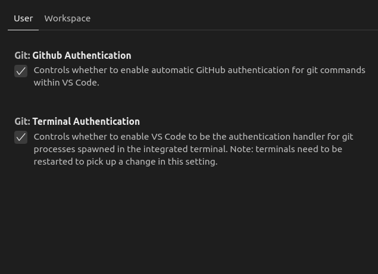Click the 'Note: terminals need to be' text
This screenshot has height=274, width=378.
pos(286,149)
